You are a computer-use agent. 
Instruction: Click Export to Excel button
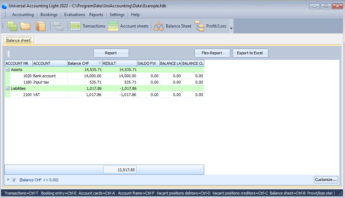(250, 53)
